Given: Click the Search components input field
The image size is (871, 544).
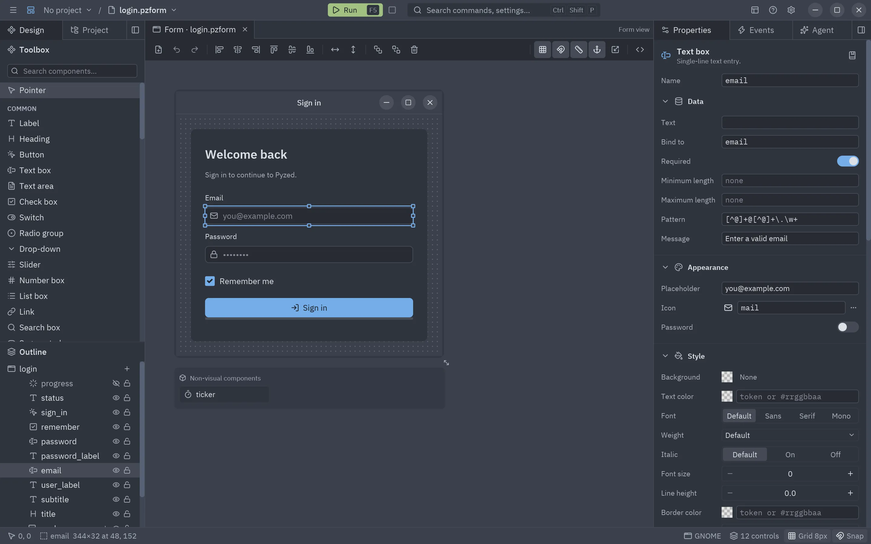Looking at the screenshot, I should pyautogui.click(x=72, y=71).
